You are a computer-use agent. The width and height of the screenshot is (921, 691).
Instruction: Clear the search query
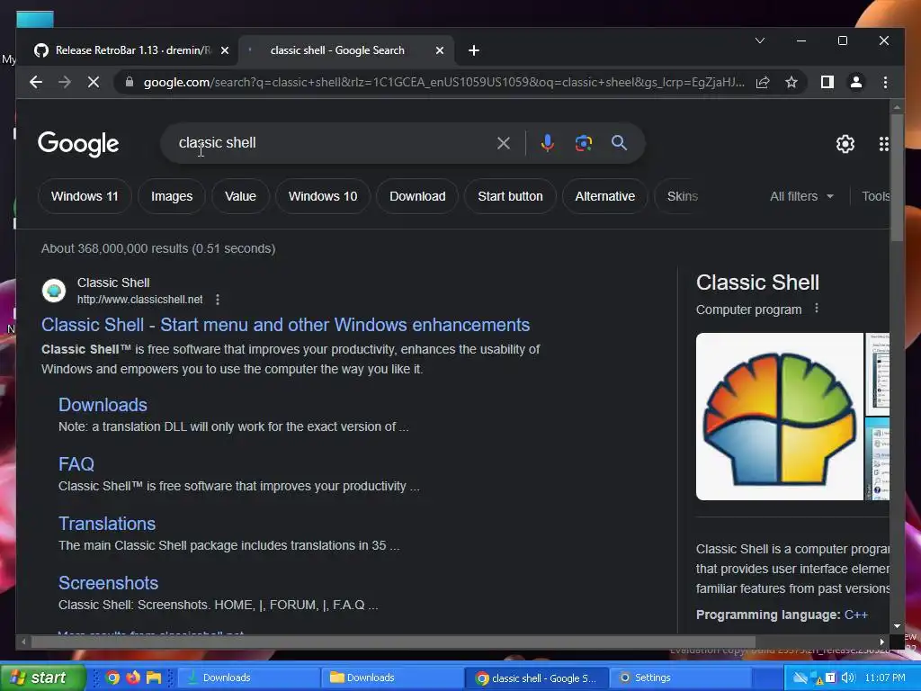click(x=504, y=143)
